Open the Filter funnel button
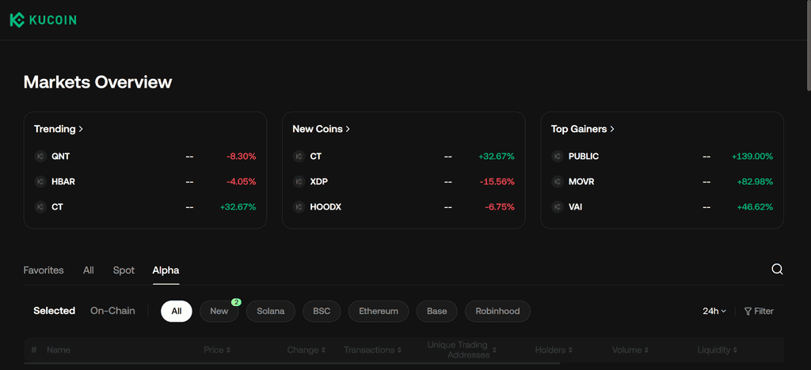The height and width of the screenshot is (370, 811). (x=759, y=311)
